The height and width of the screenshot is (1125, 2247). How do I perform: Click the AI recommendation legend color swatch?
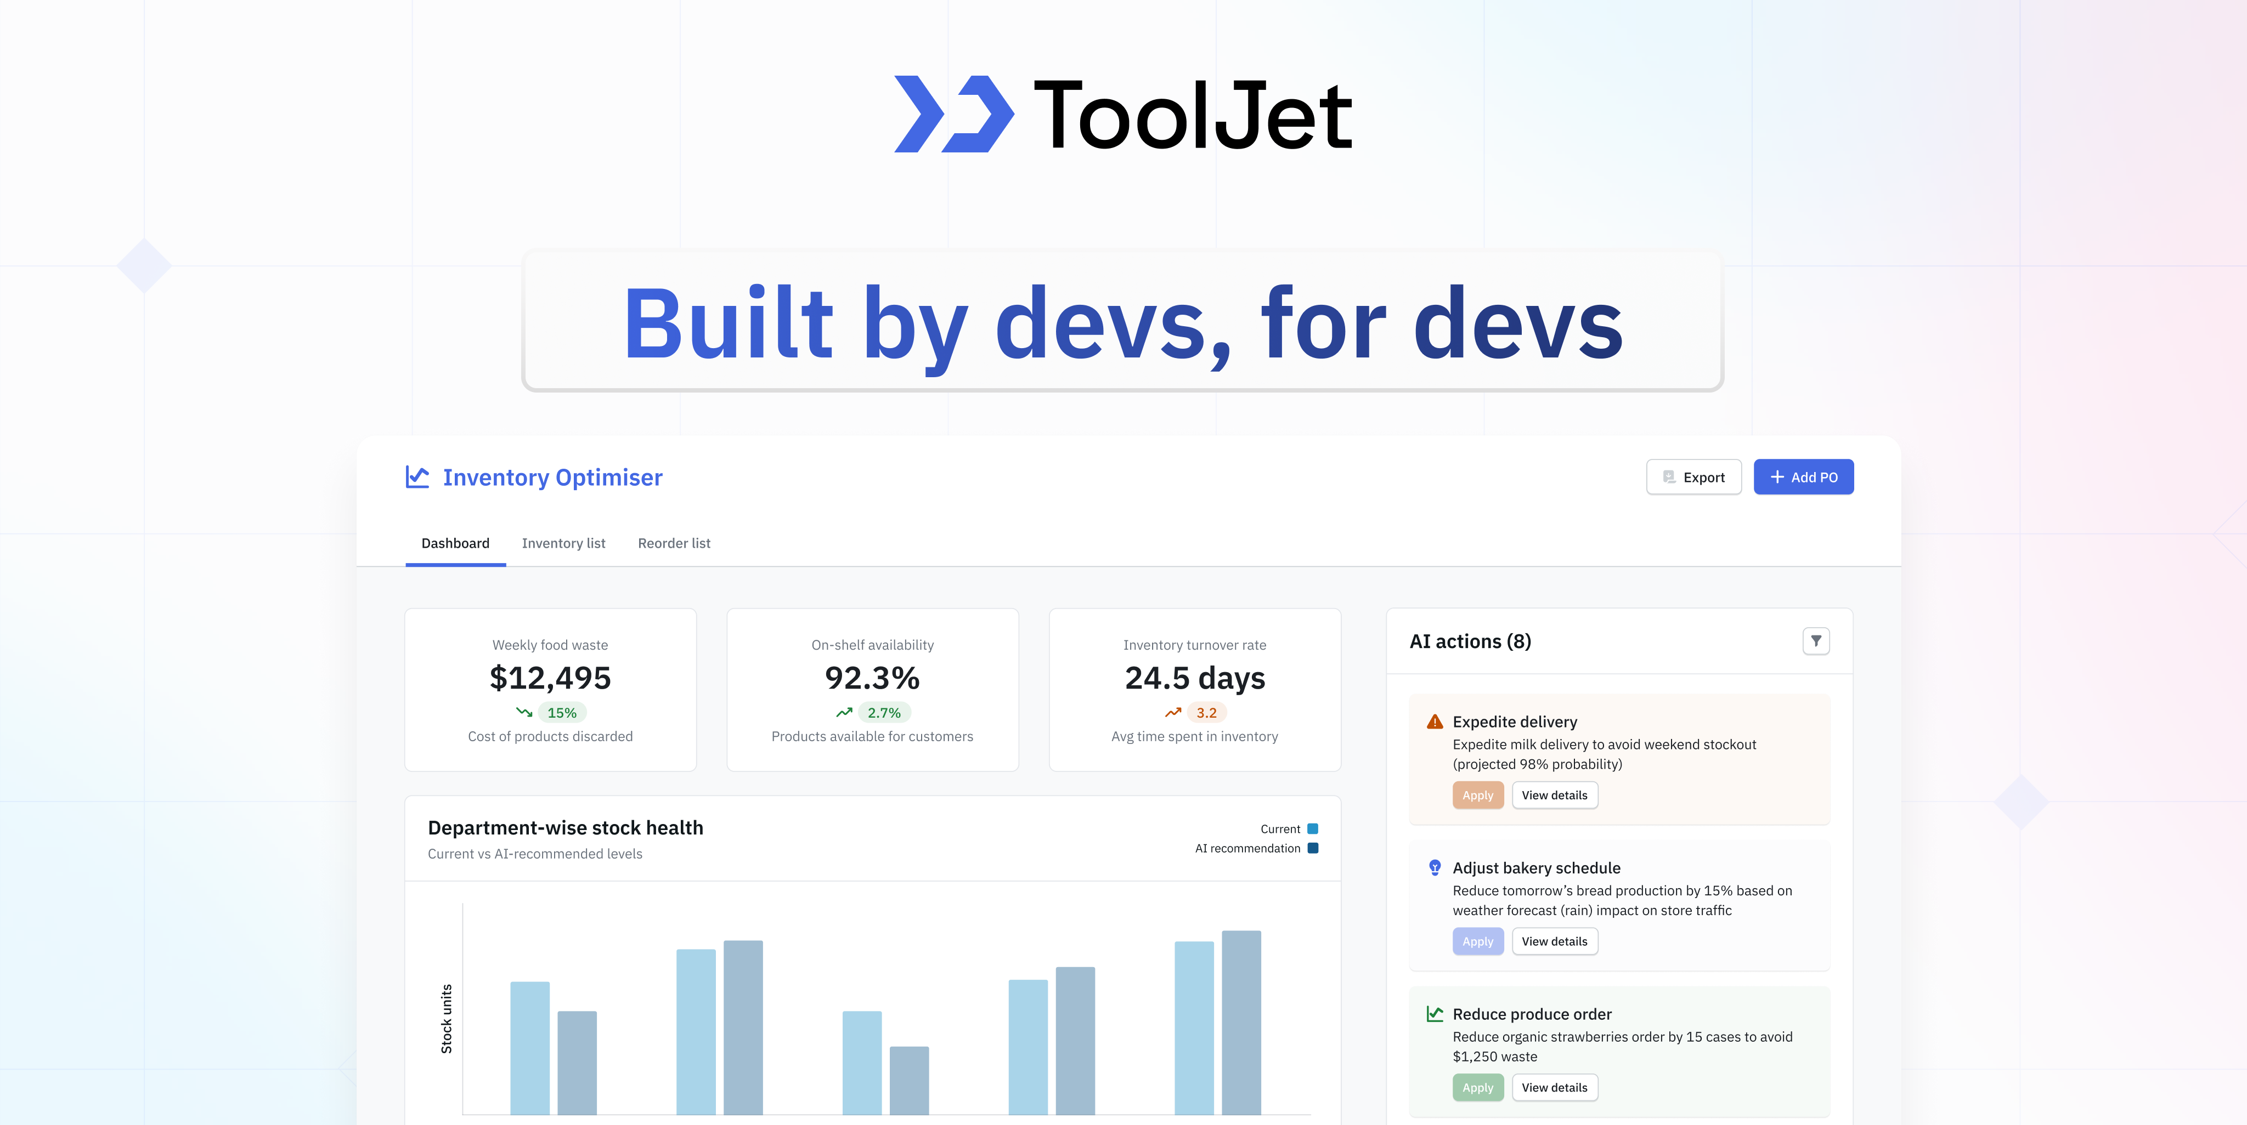pyautogui.click(x=1313, y=848)
